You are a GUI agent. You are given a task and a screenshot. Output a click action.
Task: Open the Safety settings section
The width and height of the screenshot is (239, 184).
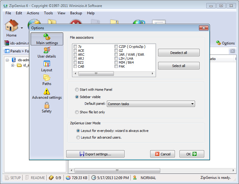tap(47, 107)
